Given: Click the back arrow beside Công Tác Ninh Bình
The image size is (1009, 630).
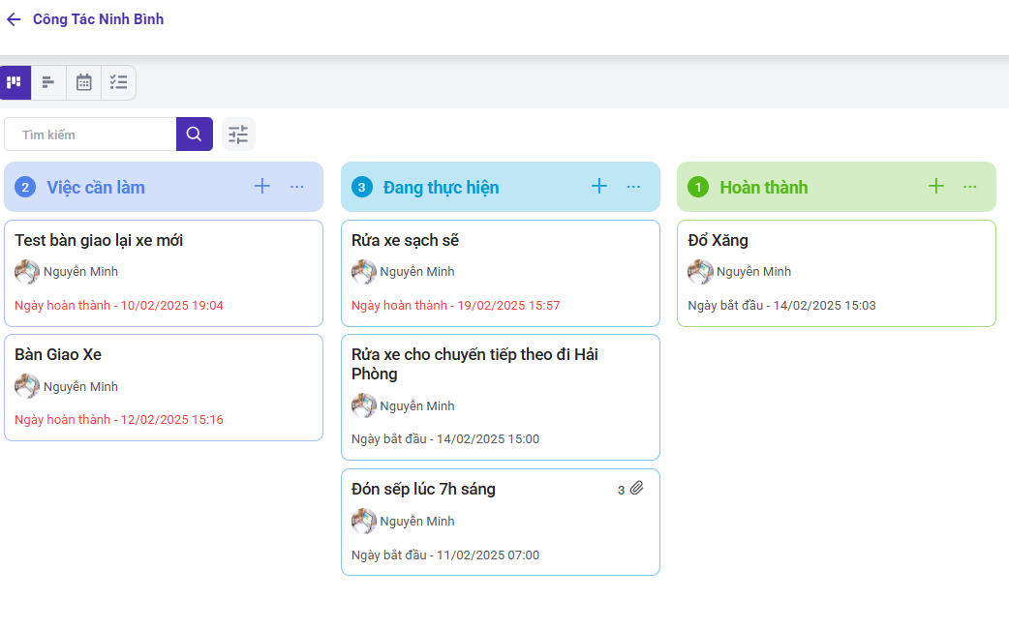Looking at the screenshot, I should point(14,19).
